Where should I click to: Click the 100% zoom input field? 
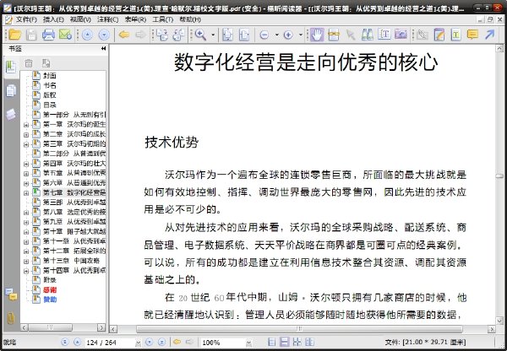pyautogui.click(x=223, y=343)
